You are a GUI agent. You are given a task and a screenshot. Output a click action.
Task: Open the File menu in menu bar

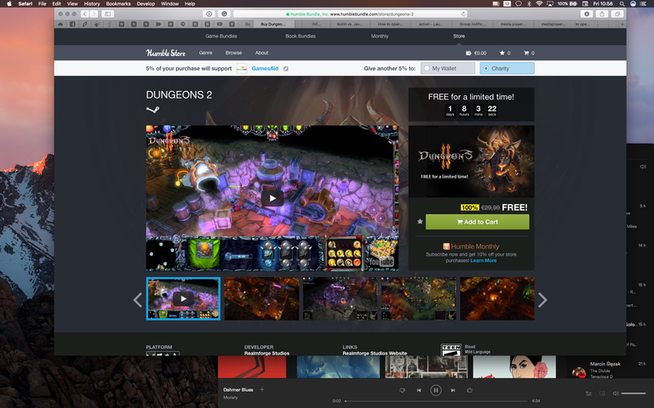tap(42, 3)
